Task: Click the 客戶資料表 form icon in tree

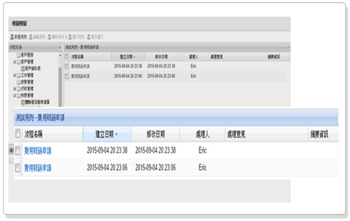Action: point(23,69)
